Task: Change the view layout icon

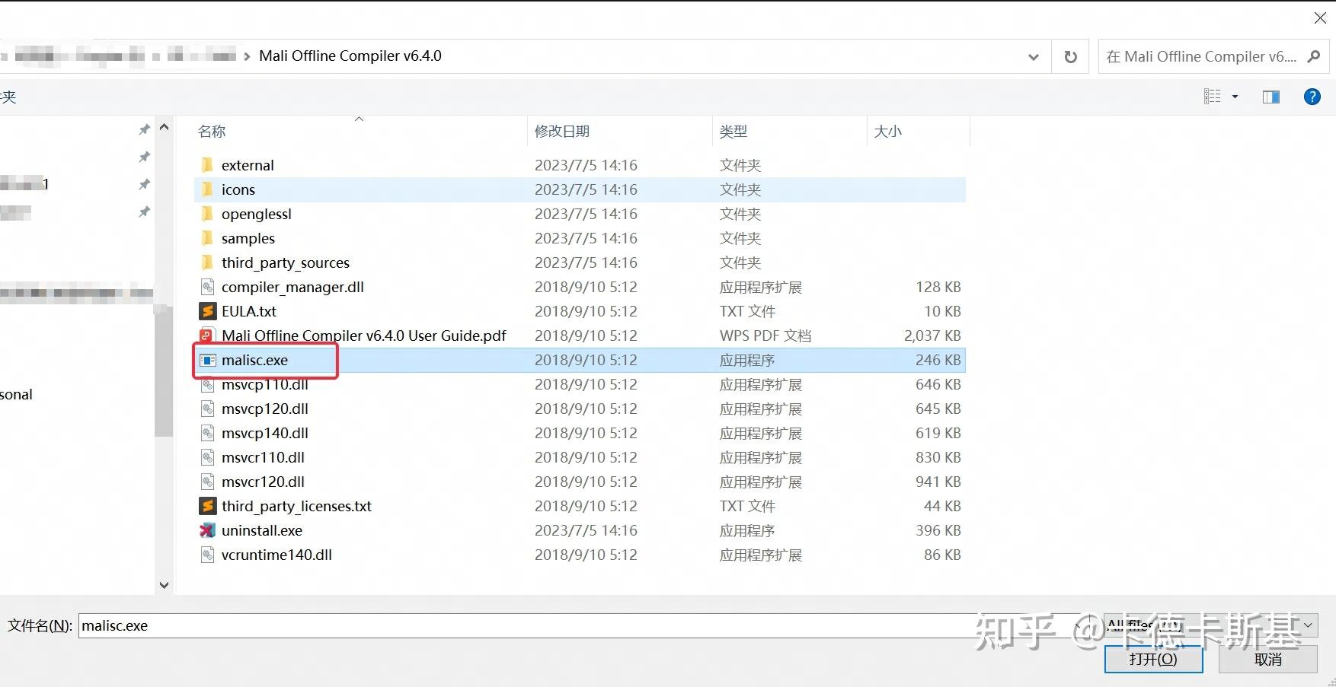Action: tap(1212, 97)
